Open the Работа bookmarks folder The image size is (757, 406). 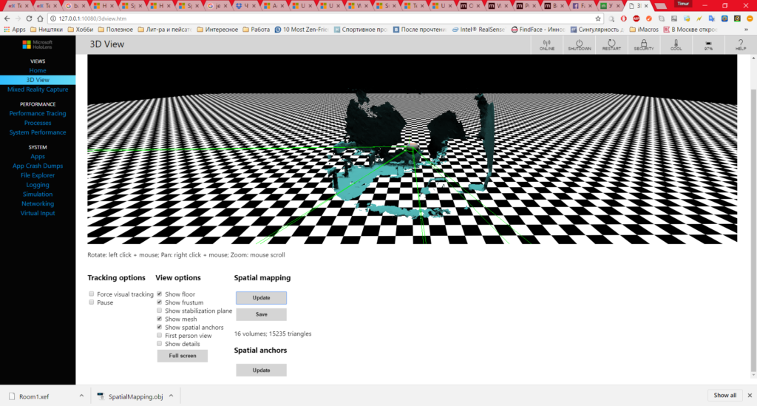click(x=256, y=30)
